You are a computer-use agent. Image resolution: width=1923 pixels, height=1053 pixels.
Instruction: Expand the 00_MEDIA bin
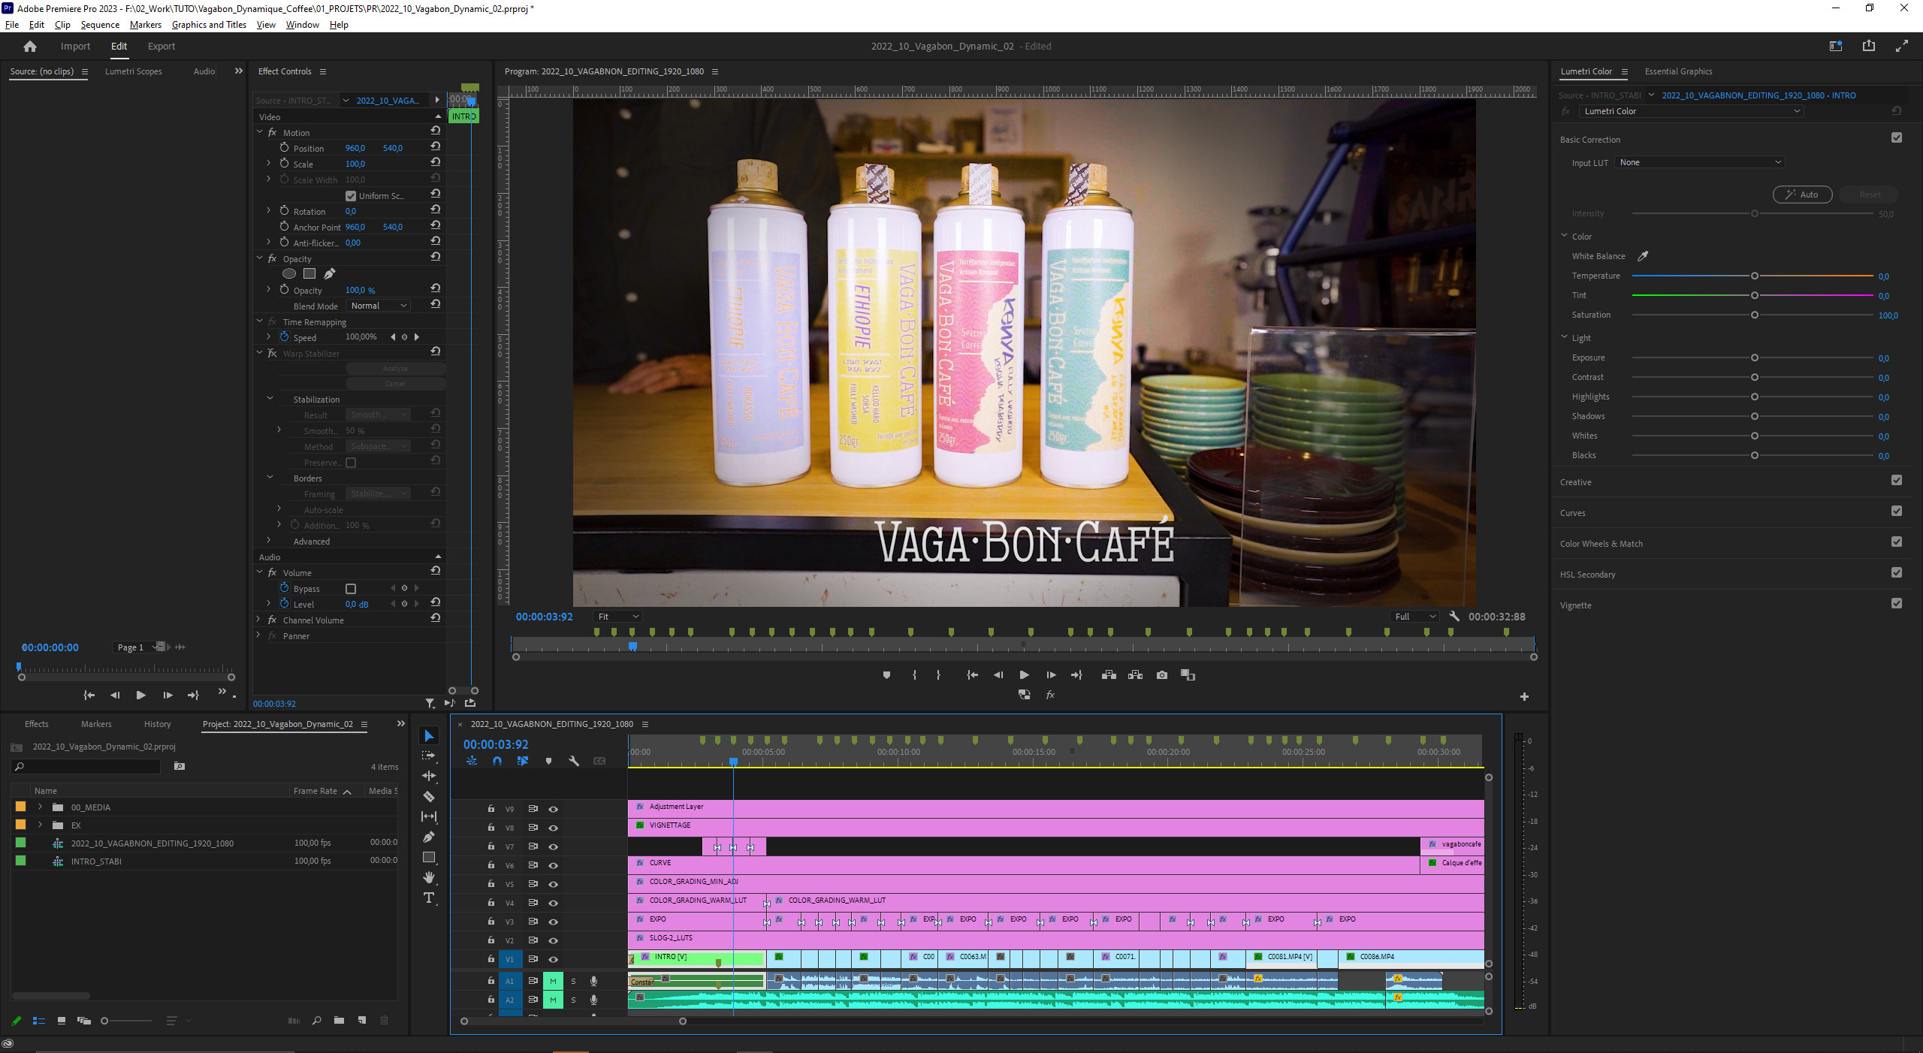40,807
